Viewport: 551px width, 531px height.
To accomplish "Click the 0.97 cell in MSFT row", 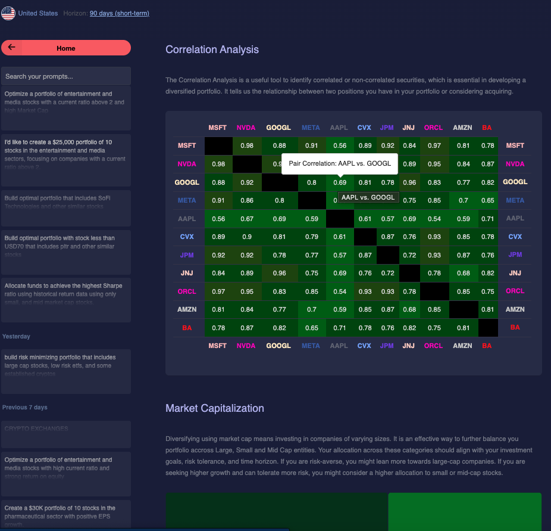I will pyautogui.click(x=434, y=145).
